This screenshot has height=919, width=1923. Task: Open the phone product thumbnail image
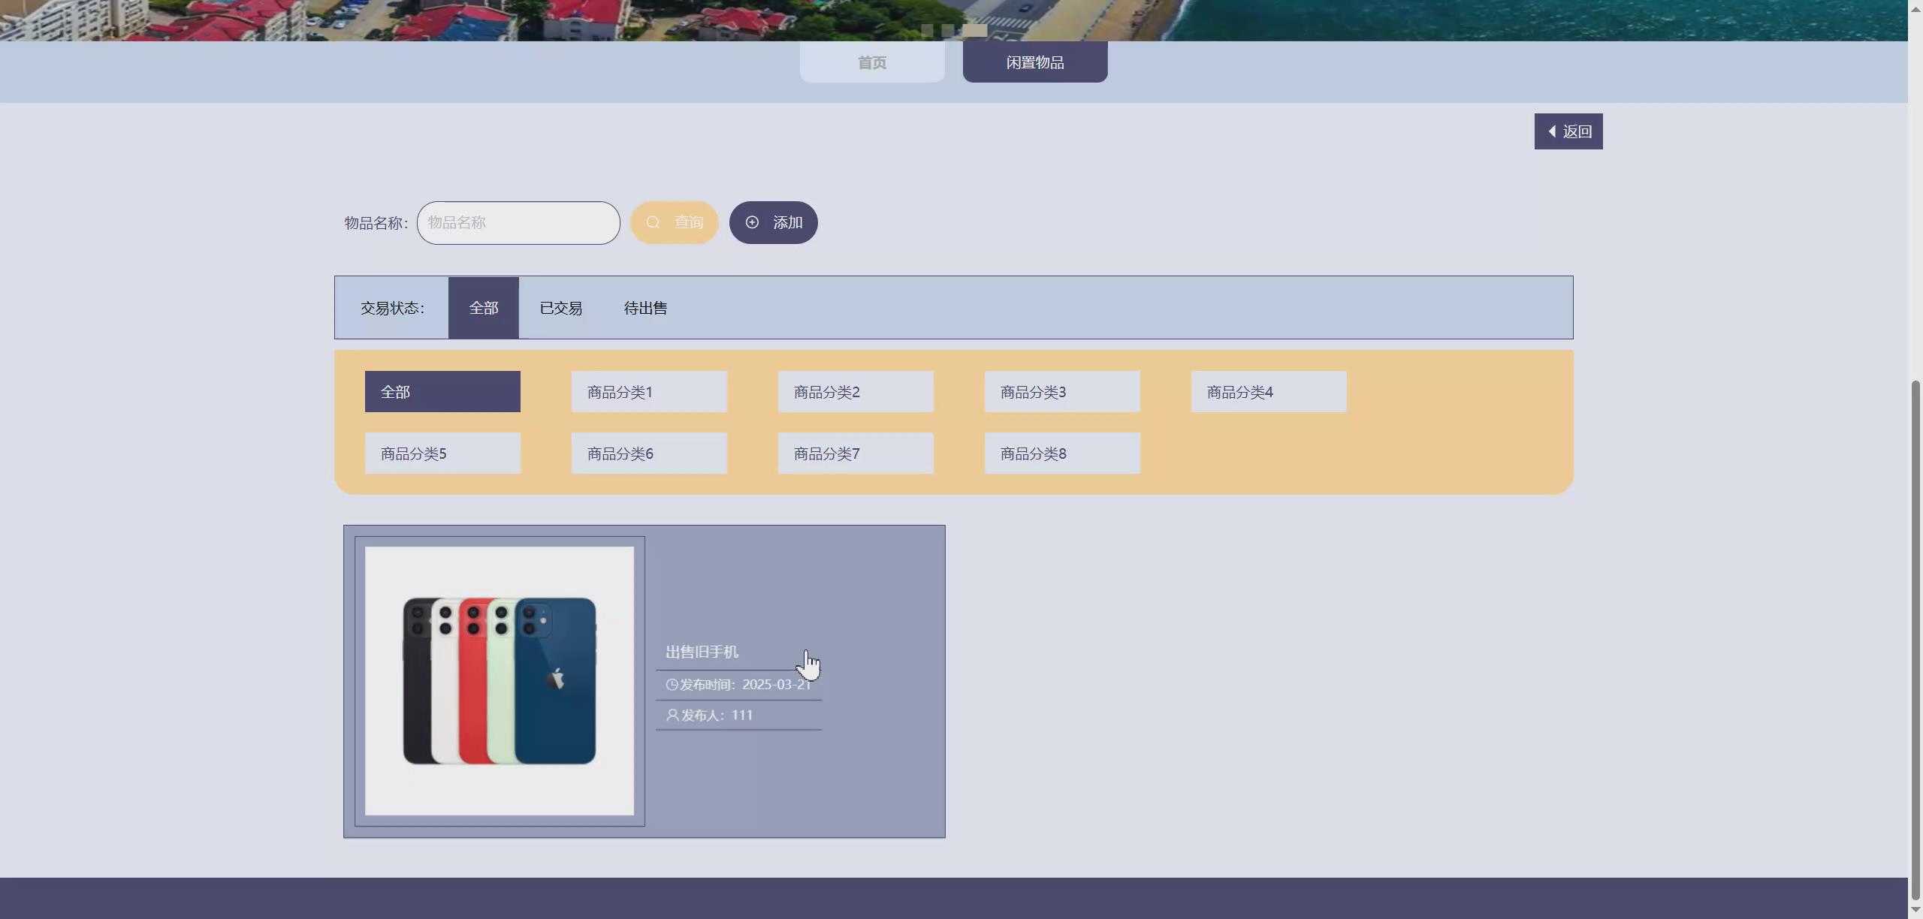coord(500,681)
